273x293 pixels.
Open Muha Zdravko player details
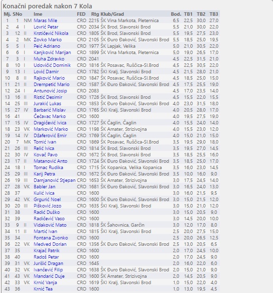pyautogui.click(x=49, y=59)
